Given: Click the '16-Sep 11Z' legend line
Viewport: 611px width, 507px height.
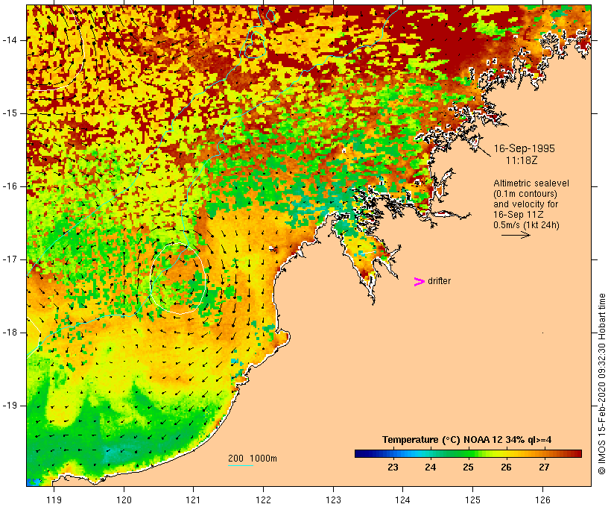Looking at the screenshot, I should click(x=519, y=215).
